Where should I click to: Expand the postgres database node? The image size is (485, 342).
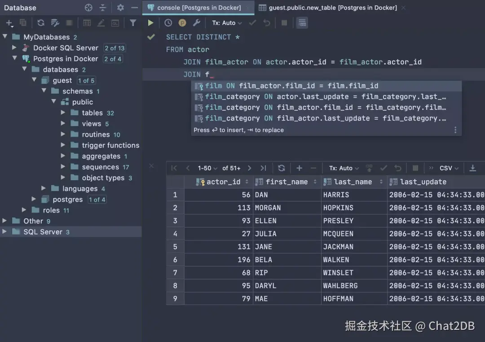click(x=34, y=199)
